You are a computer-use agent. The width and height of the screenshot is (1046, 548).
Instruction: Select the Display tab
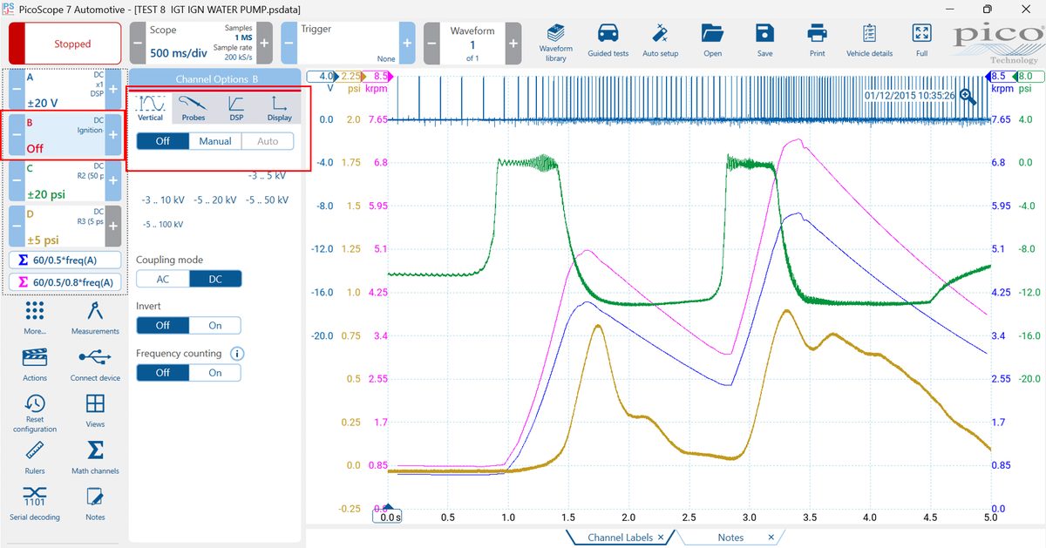[280, 107]
